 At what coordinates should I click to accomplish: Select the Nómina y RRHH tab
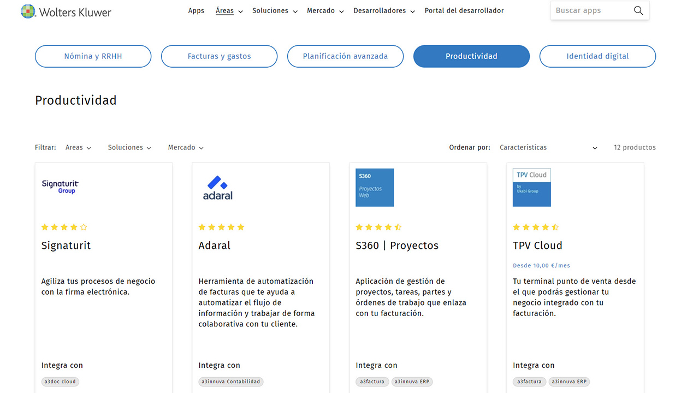[93, 56]
